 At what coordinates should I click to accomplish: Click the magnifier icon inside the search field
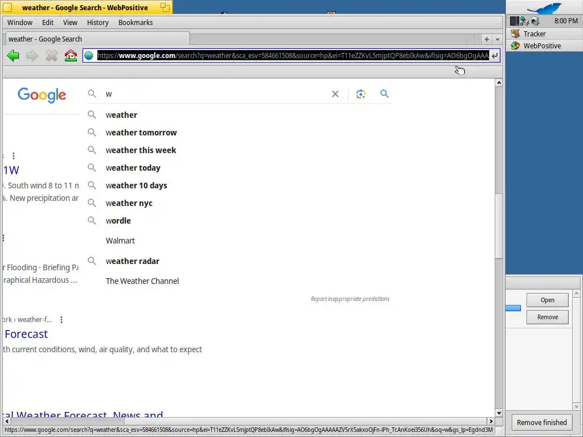click(x=92, y=94)
